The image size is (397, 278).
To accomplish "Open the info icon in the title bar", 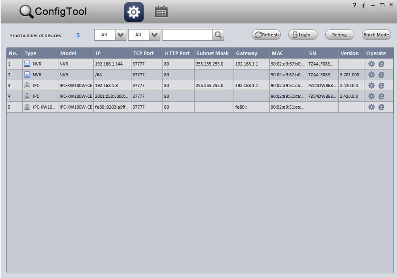I will 364,5.
